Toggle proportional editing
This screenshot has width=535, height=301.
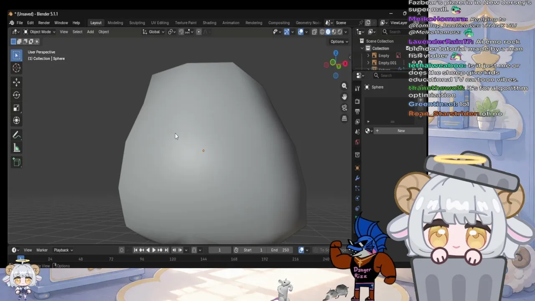point(199,32)
